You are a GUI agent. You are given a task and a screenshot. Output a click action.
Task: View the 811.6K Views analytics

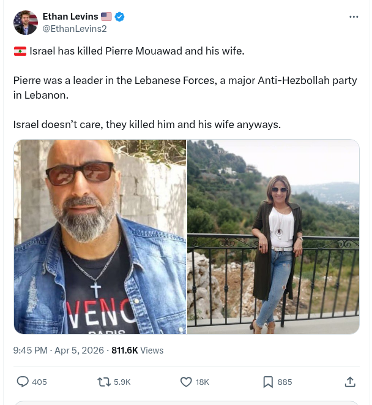(x=138, y=350)
